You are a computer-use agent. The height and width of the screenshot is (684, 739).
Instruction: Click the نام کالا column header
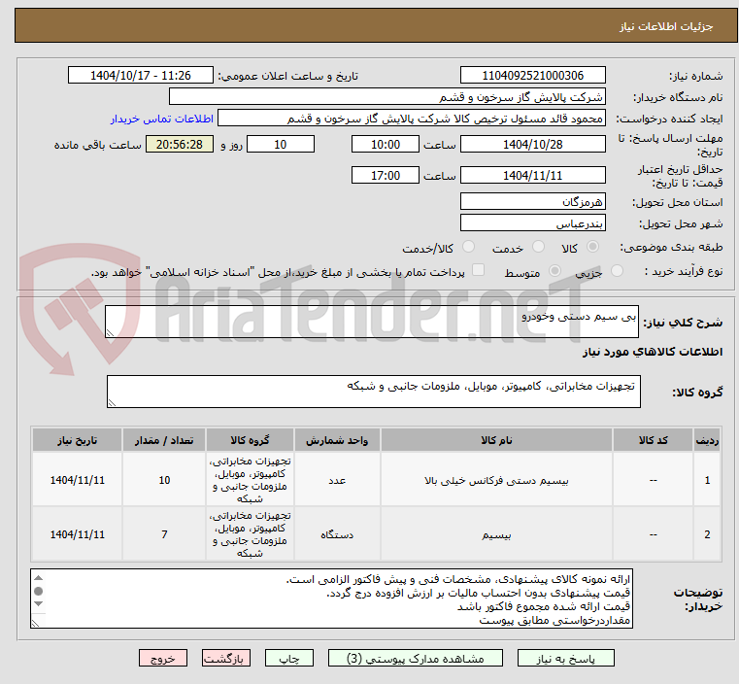[496, 440]
